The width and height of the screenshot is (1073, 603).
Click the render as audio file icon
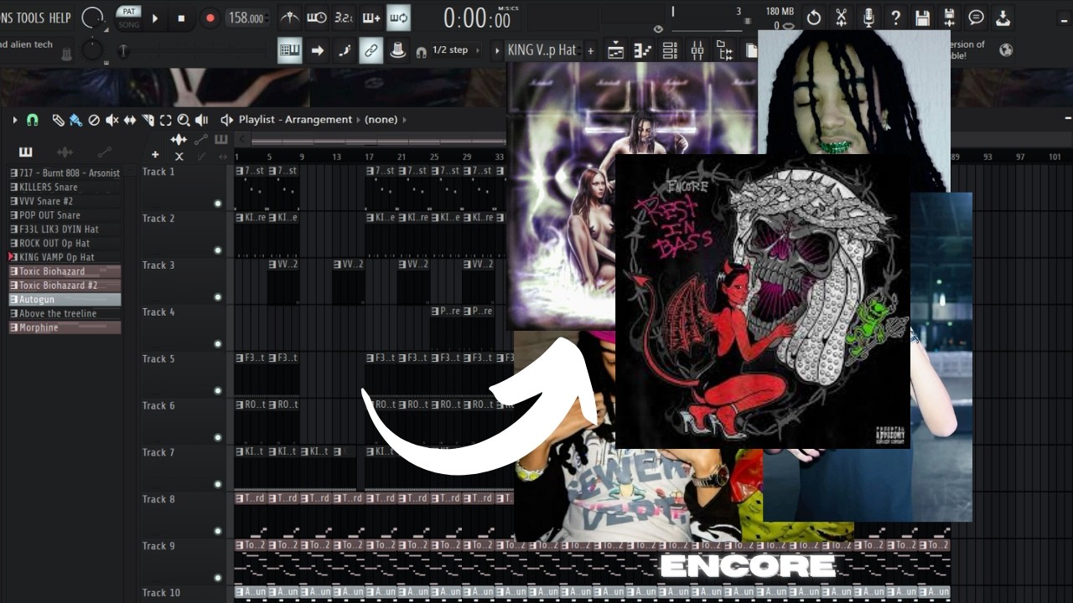949,18
